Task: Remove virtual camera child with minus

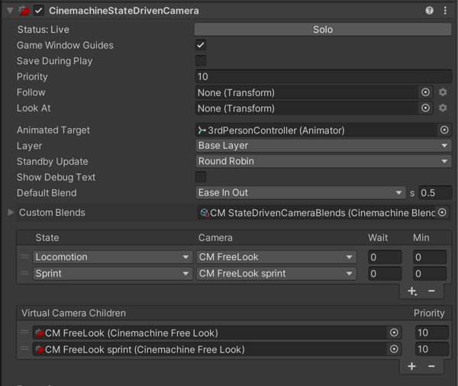Action: click(431, 366)
